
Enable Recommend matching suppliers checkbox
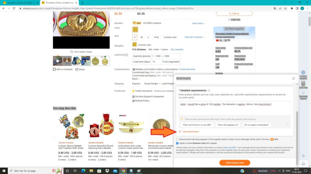(177, 139)
